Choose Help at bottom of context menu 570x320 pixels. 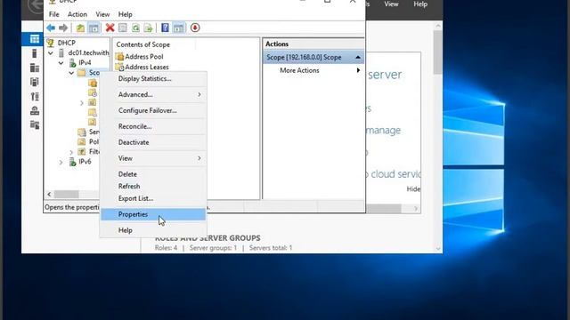153,230
